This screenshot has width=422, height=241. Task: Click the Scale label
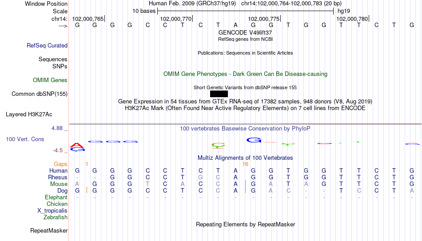[60, 11]
